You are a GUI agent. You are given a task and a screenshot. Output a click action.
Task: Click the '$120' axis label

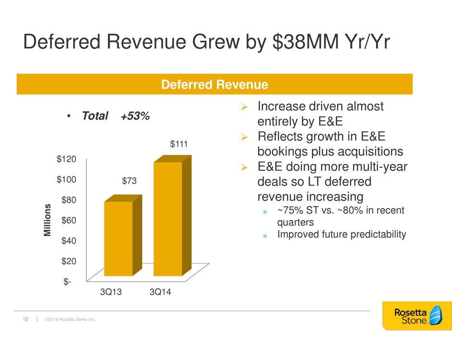point(66,159)
